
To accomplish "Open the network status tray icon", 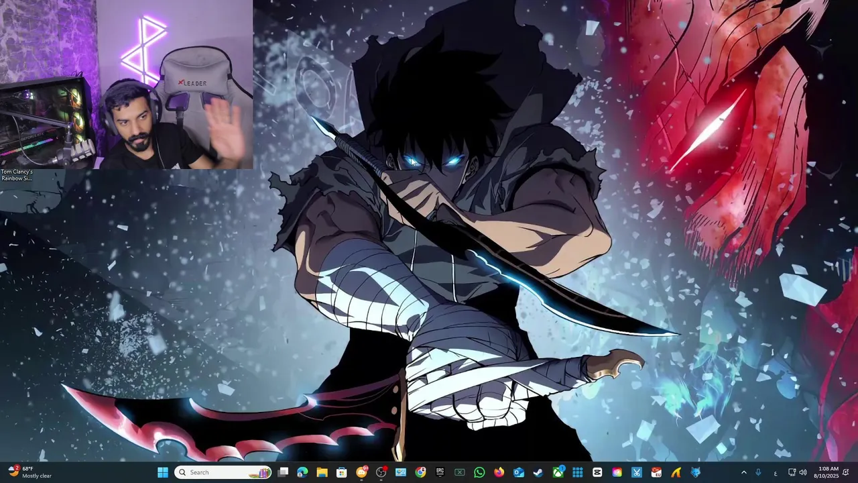I will coord(792,472).
